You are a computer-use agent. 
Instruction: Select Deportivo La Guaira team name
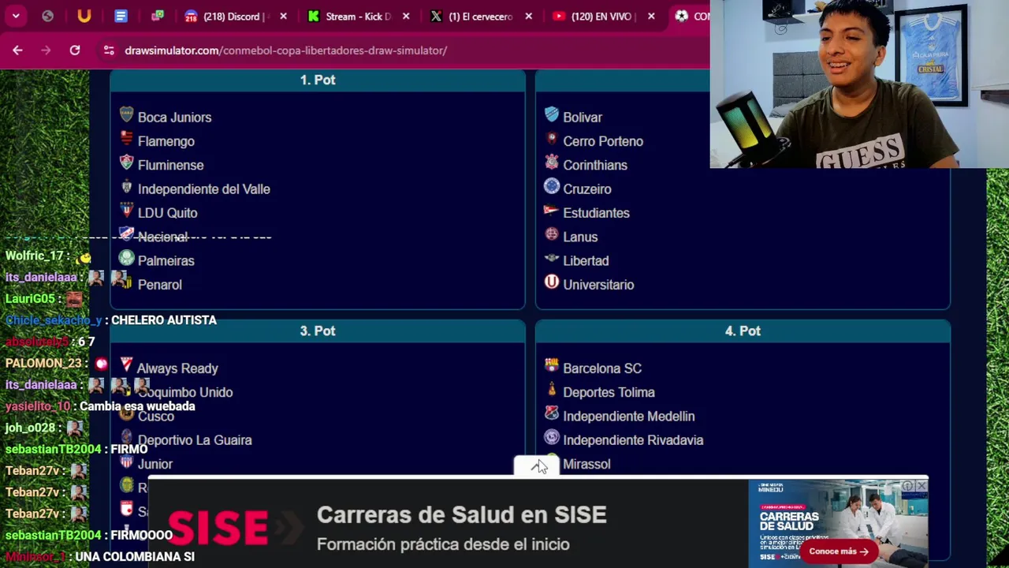[195, 440]
